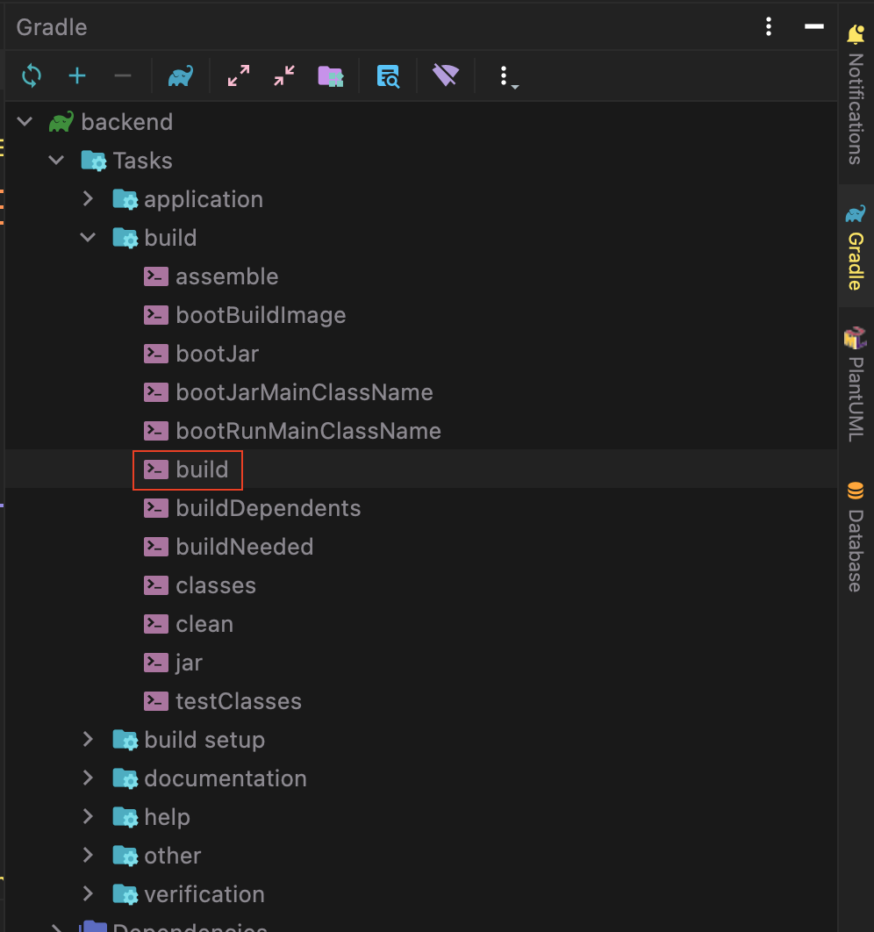Click the bootJar task terminal icon

156,354
